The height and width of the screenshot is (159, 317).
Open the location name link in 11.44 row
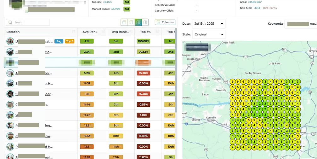31,104
